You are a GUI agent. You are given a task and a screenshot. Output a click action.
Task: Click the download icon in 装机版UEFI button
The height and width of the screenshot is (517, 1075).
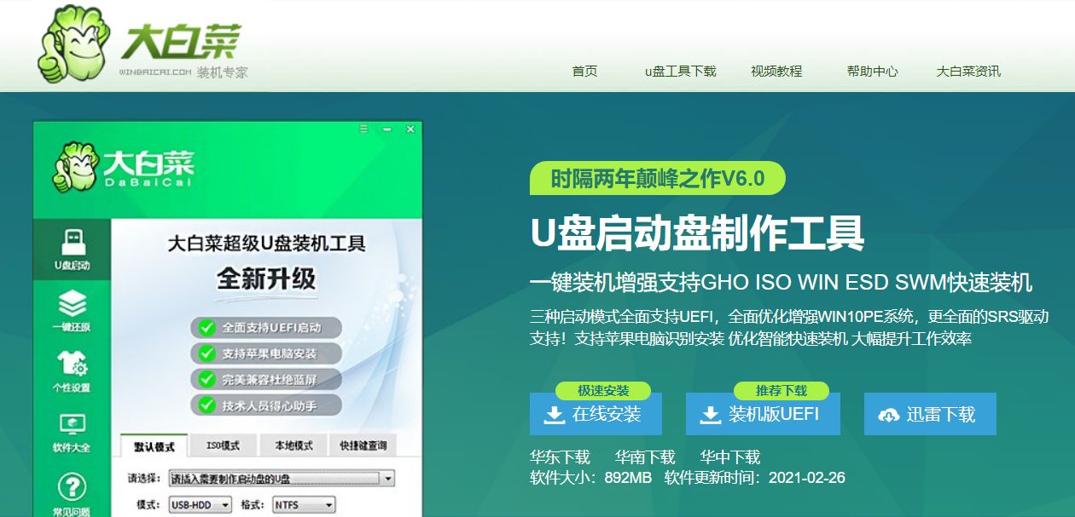(x=710, y=415)
